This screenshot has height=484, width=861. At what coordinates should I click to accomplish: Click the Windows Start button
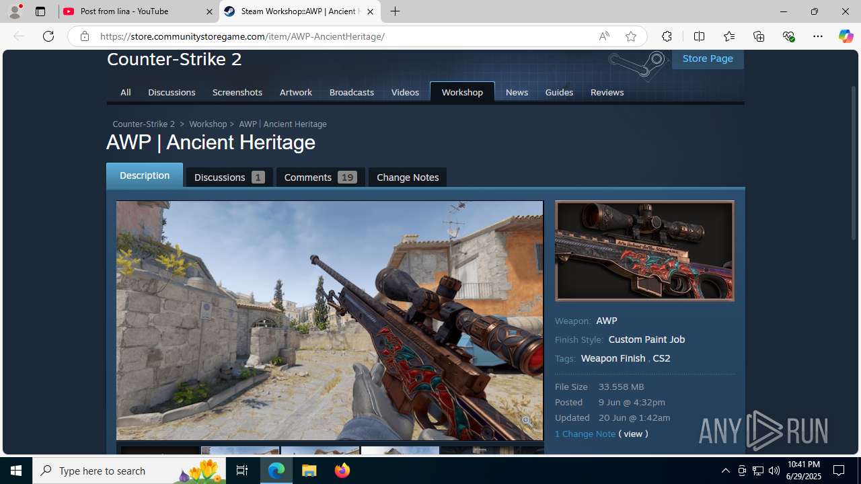16,471
